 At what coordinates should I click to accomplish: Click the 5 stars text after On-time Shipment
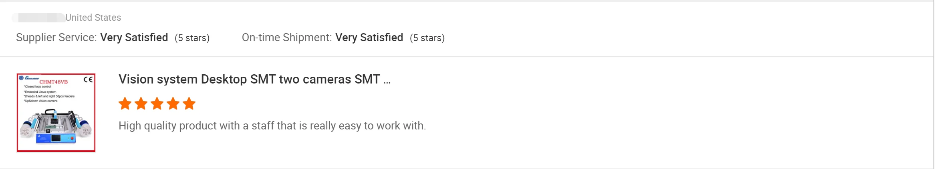pos(427,38)
